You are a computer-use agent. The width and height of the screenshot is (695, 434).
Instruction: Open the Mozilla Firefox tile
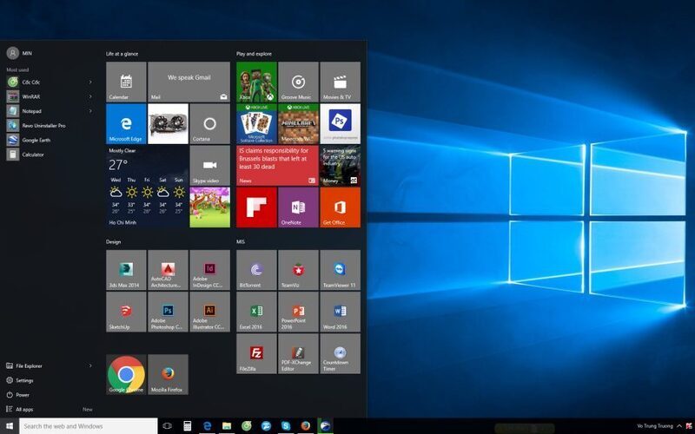[168, 375]
